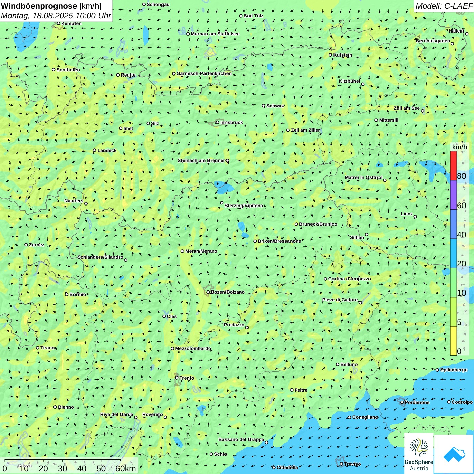The height and width of the screenshot is (474, 474).
Task: Click the Garmisch-Partenkirchen label
Action: (x=204, y=73)
